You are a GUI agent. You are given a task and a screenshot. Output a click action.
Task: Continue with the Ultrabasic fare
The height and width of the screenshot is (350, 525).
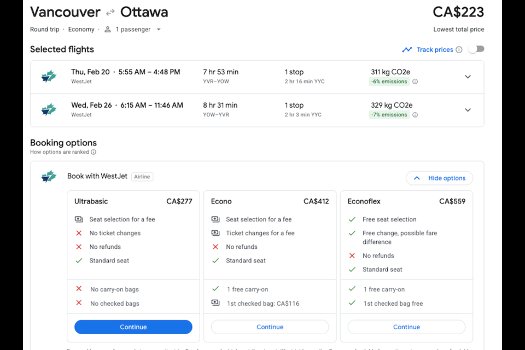[x=133, y=327]
